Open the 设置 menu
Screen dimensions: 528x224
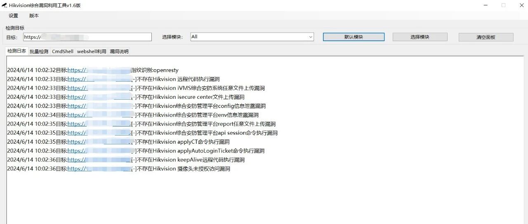click(13, 16)
